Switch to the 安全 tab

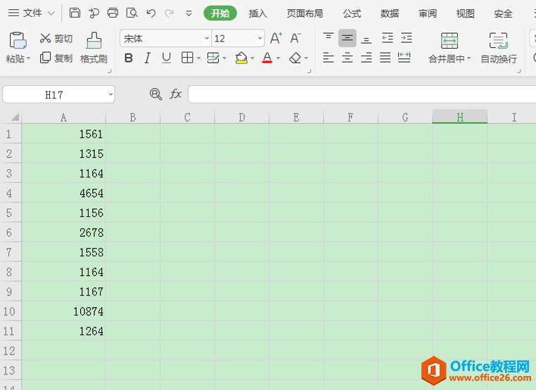(x=503, y=13)
